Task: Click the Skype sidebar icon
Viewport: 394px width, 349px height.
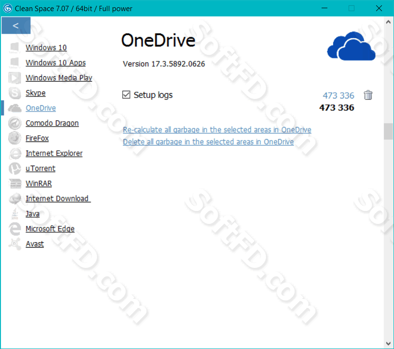Action: (14, 93)
